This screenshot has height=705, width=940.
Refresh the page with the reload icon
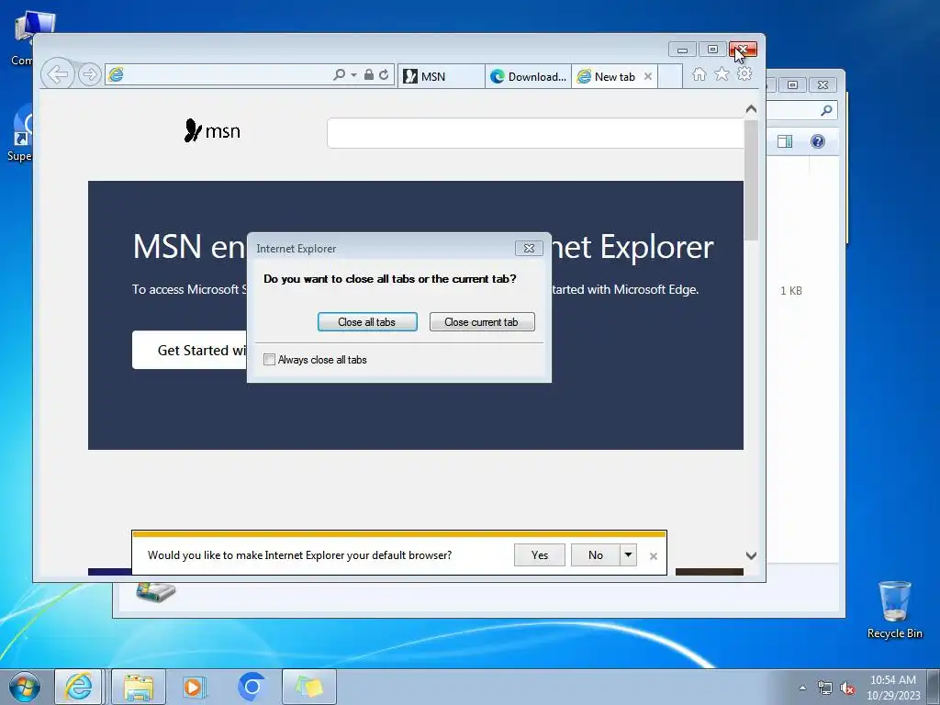pyautogui.click(x=384, y=74)
